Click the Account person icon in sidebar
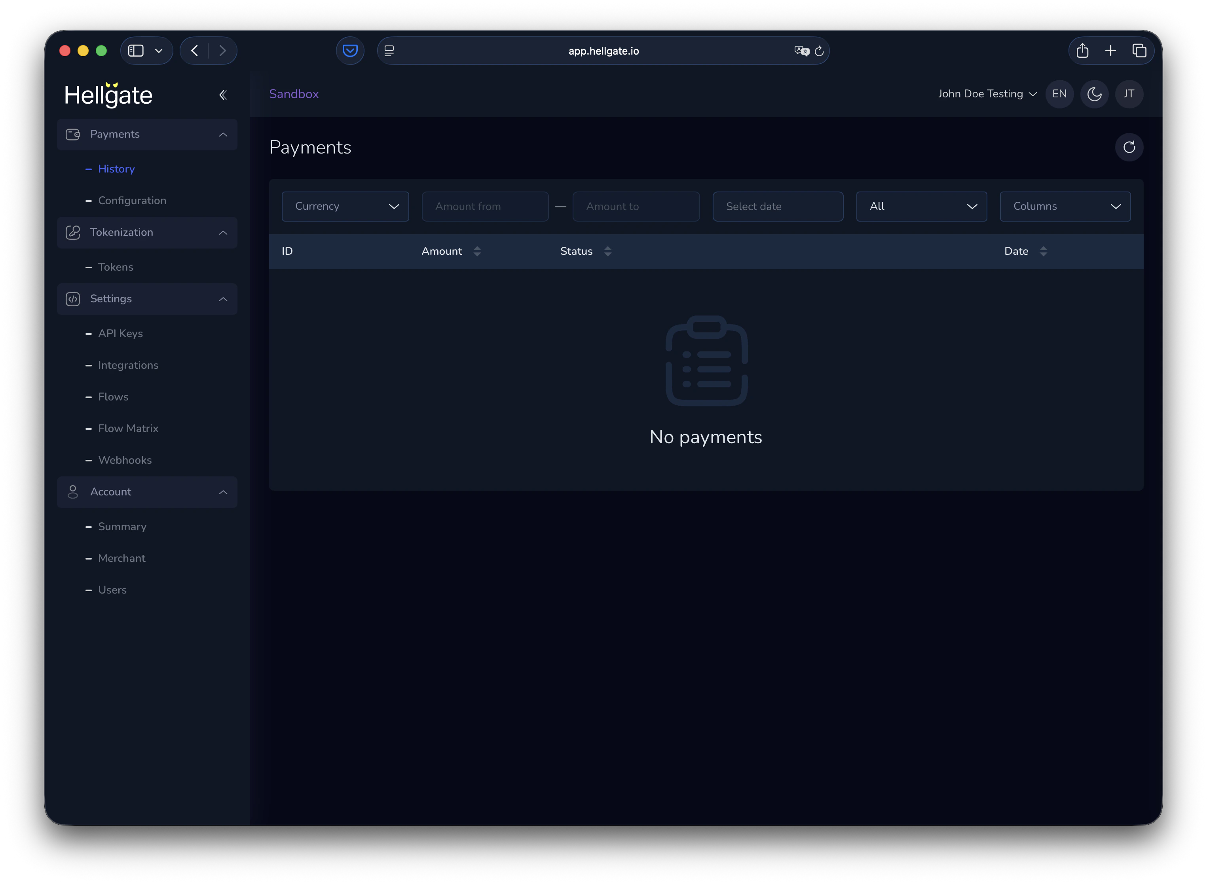The width and height of the screenshot is (1207, 884). pos(73,492)
